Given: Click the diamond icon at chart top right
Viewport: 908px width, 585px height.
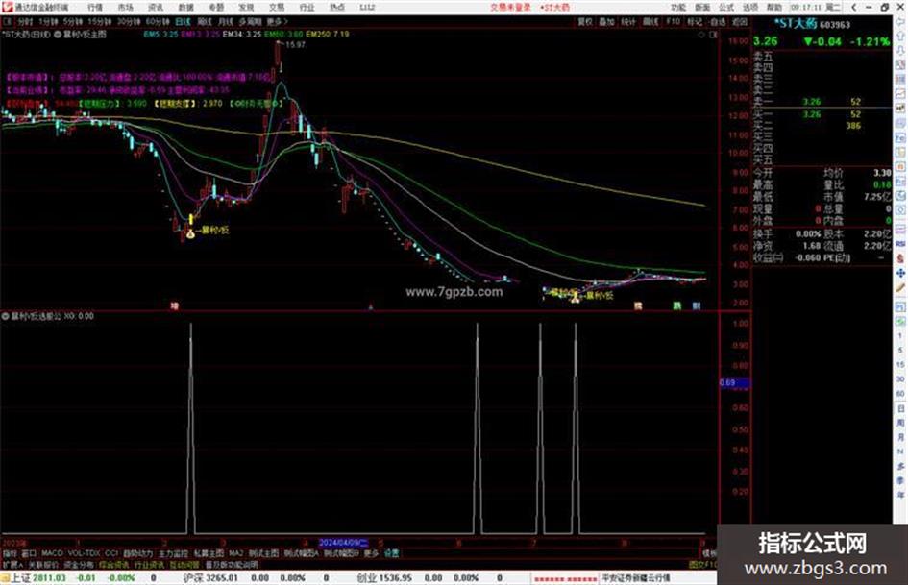Looking at the screenshot, I should pos(702,35).
